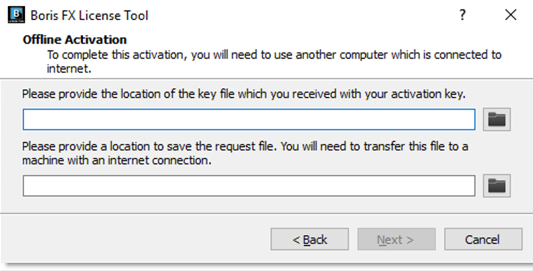
Task: Go back with the Back button
Action: pyautogui.click(x=310, y=239)
